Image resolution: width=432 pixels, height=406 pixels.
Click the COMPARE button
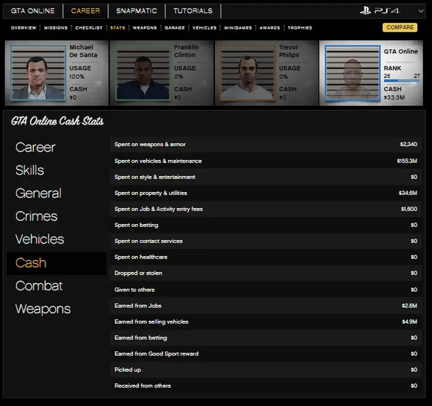400,27
